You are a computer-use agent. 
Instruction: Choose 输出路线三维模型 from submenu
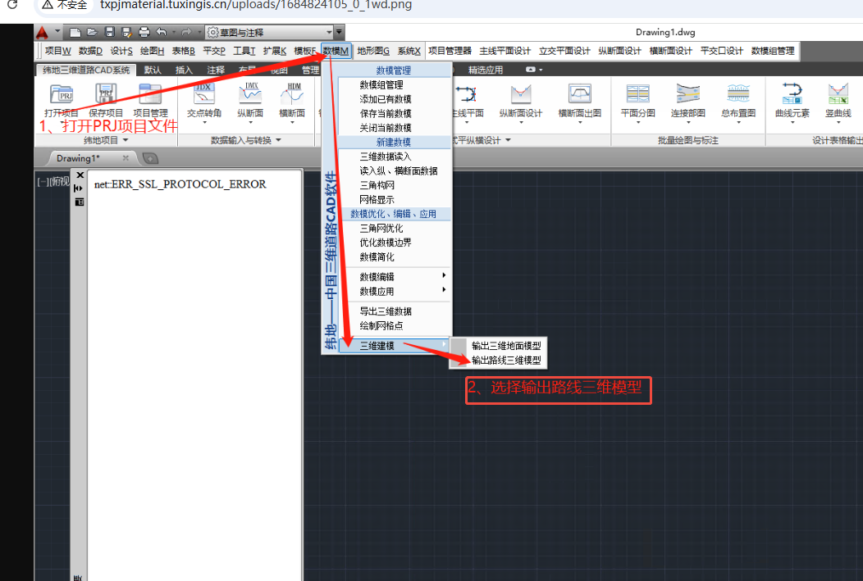[505, 360]
